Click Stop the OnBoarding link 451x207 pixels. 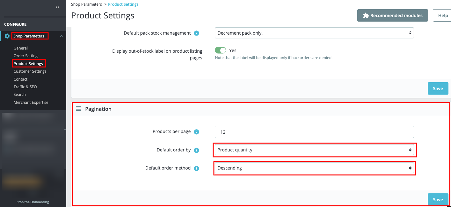33,202
